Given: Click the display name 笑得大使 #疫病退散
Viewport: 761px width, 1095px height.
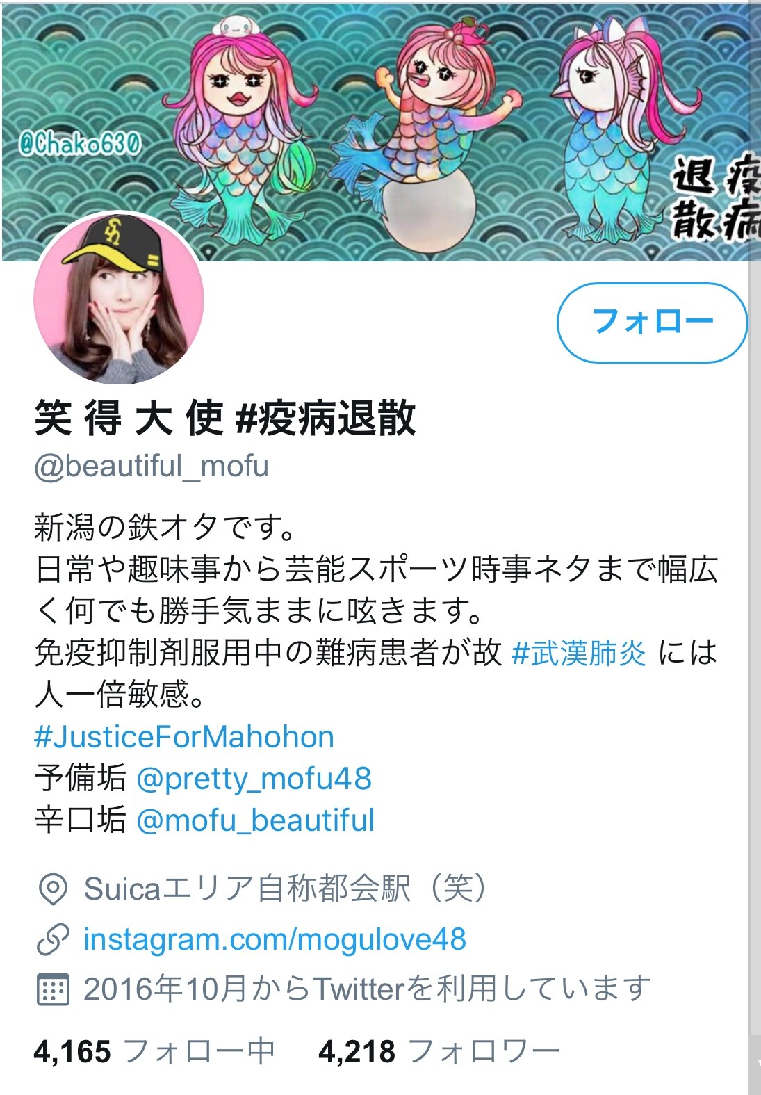Looking at the screenshot, I should pyautogui.click(x=225, y=418).
